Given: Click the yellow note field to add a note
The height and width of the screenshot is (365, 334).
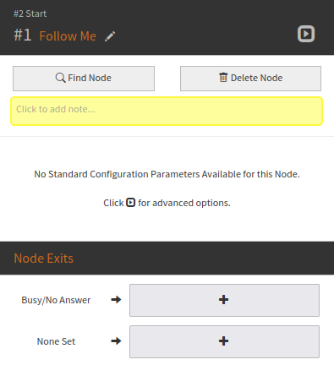Looking at the screenshot, I should (x=167, y=111).
